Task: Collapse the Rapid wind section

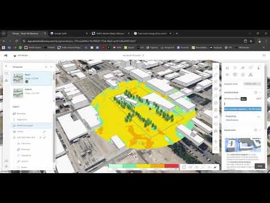Action: coord(260,130)
